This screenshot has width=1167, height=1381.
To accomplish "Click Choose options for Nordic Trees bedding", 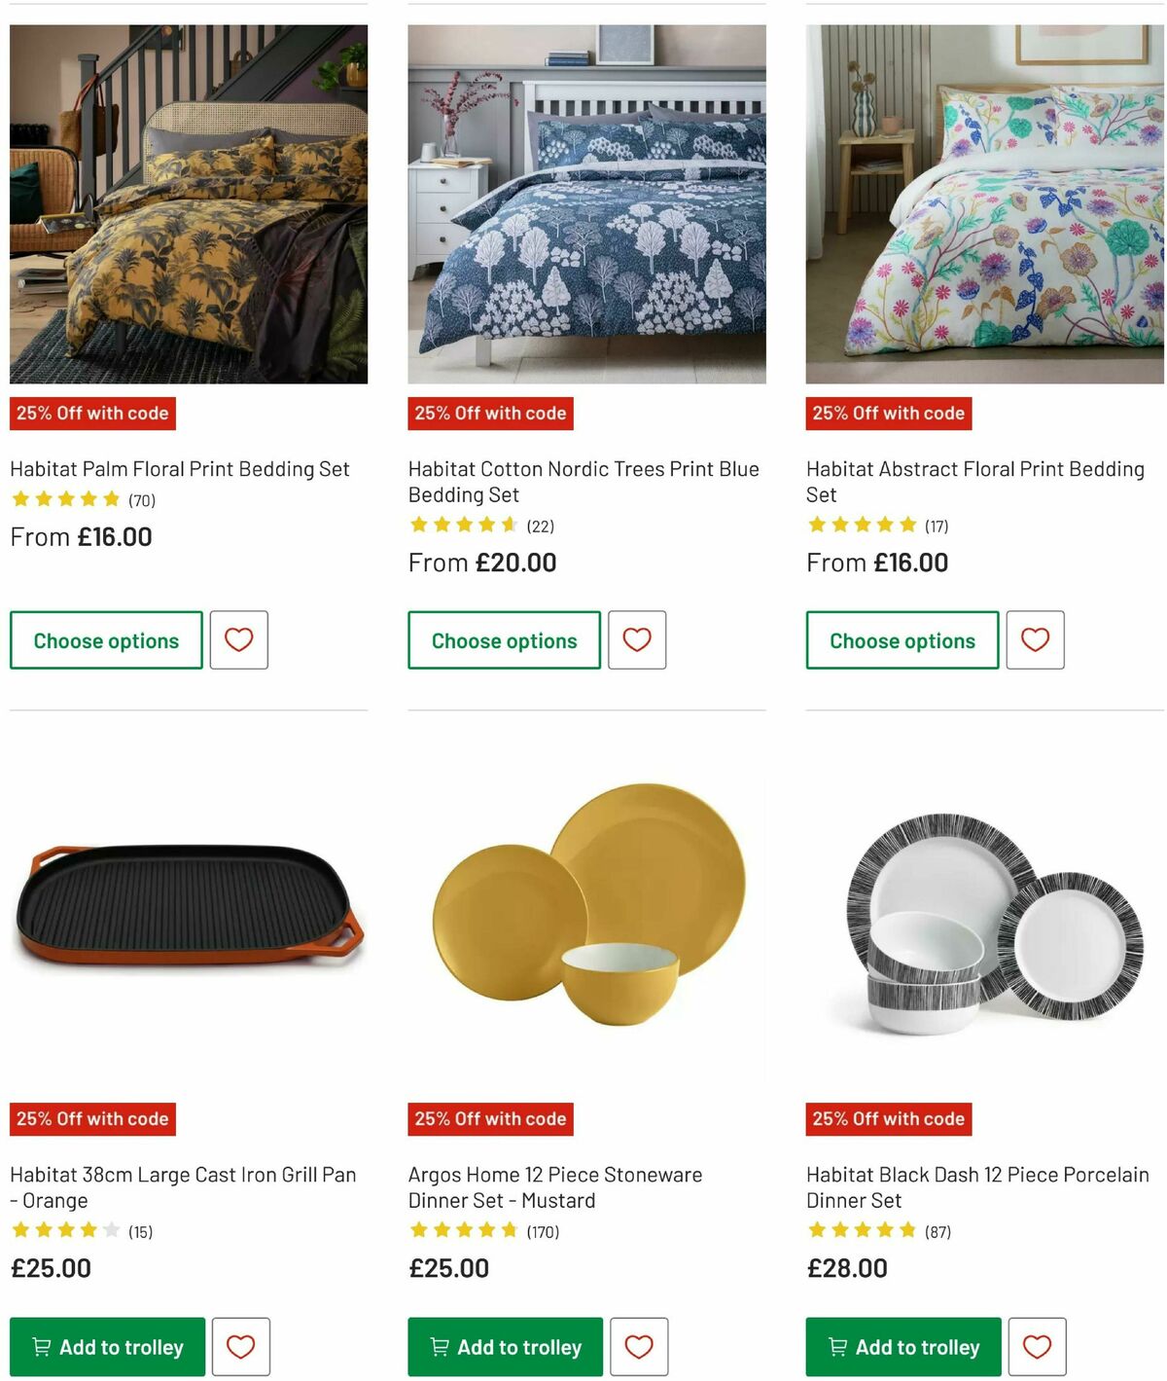I will pyautogui.click(x=504, y=640).
